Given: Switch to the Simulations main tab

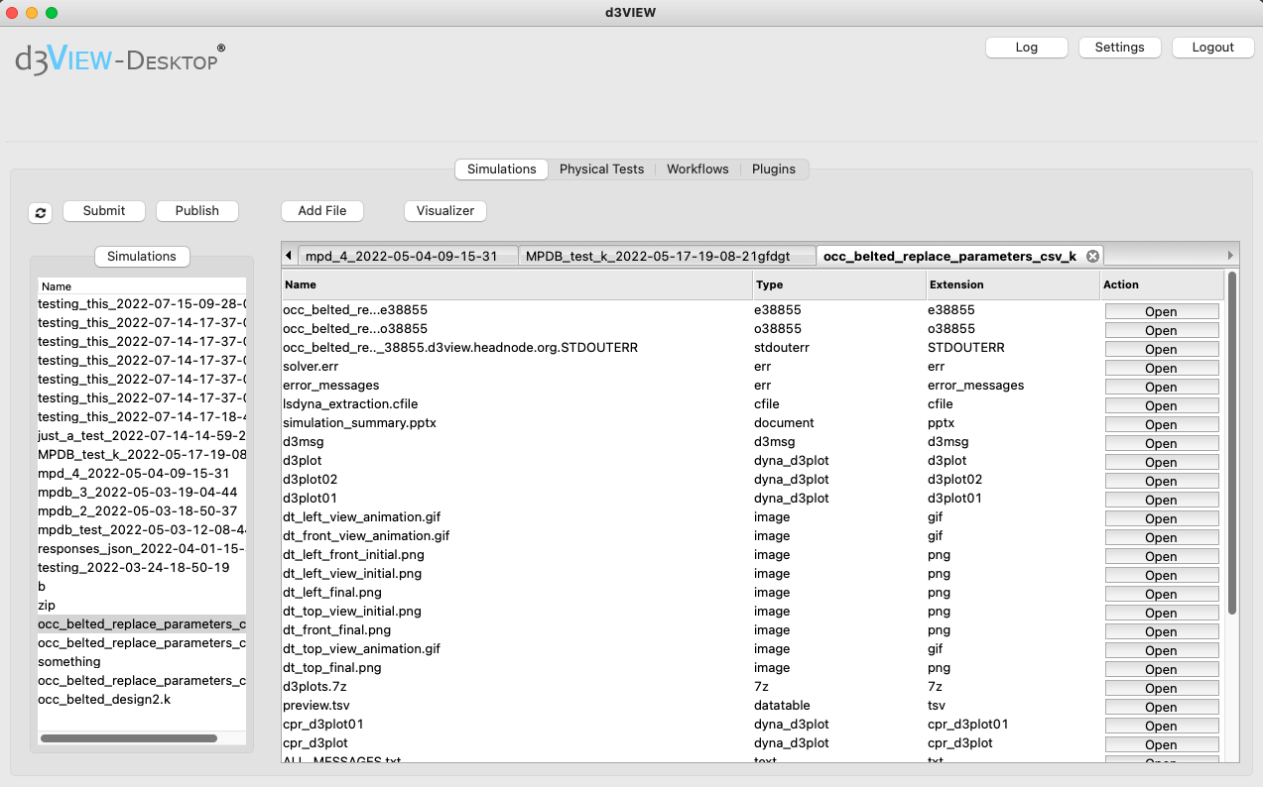Looking at the screenshot, I should click(502, 169).
